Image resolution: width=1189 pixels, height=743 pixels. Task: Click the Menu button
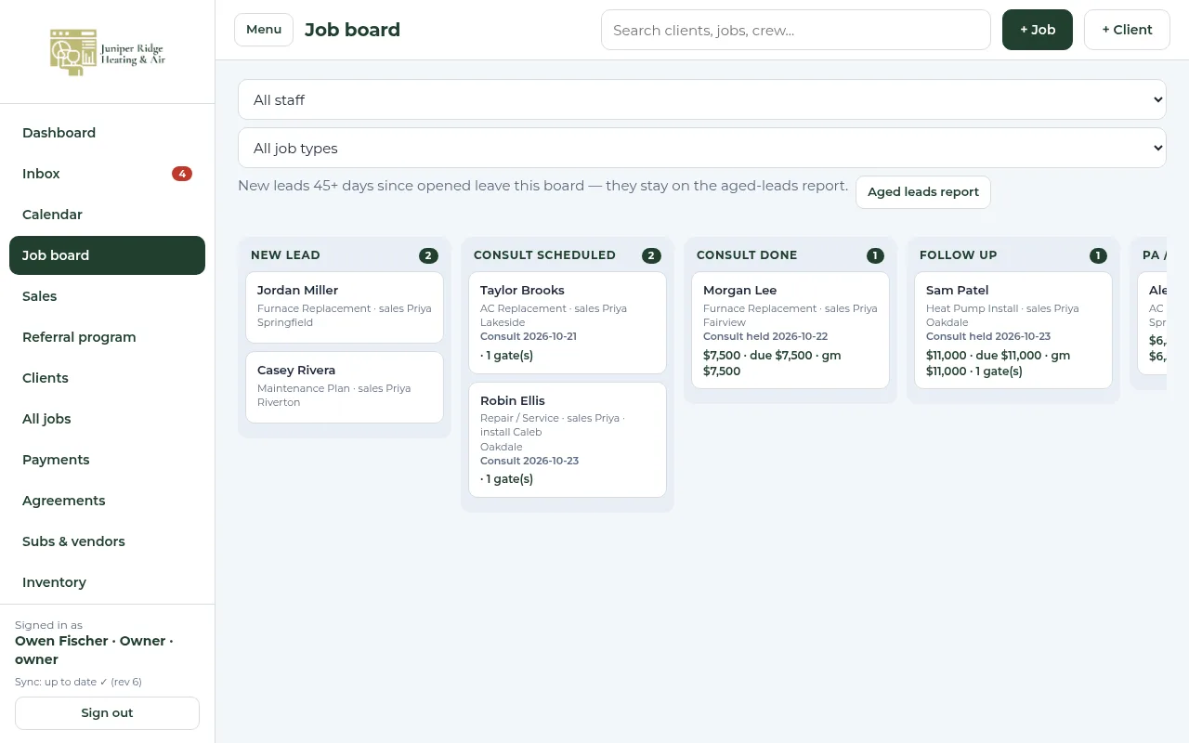point(264,30)
